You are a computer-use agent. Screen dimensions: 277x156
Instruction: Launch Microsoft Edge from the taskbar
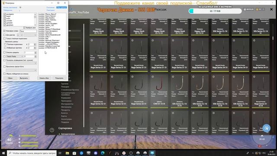pos(103,153)
